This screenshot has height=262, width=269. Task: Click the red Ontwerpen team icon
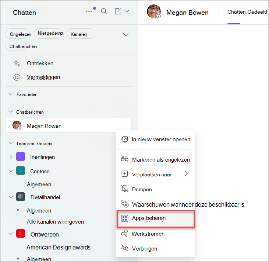pos(21,234)
